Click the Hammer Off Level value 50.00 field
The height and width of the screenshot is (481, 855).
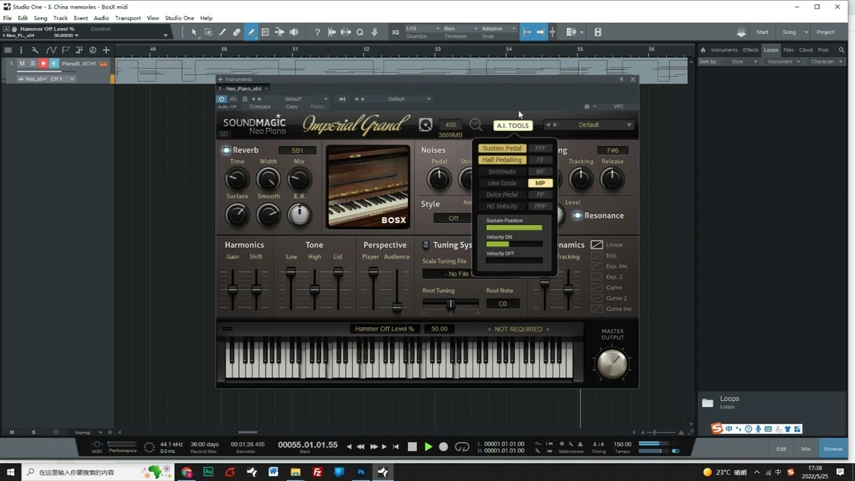tap(439, 329)
